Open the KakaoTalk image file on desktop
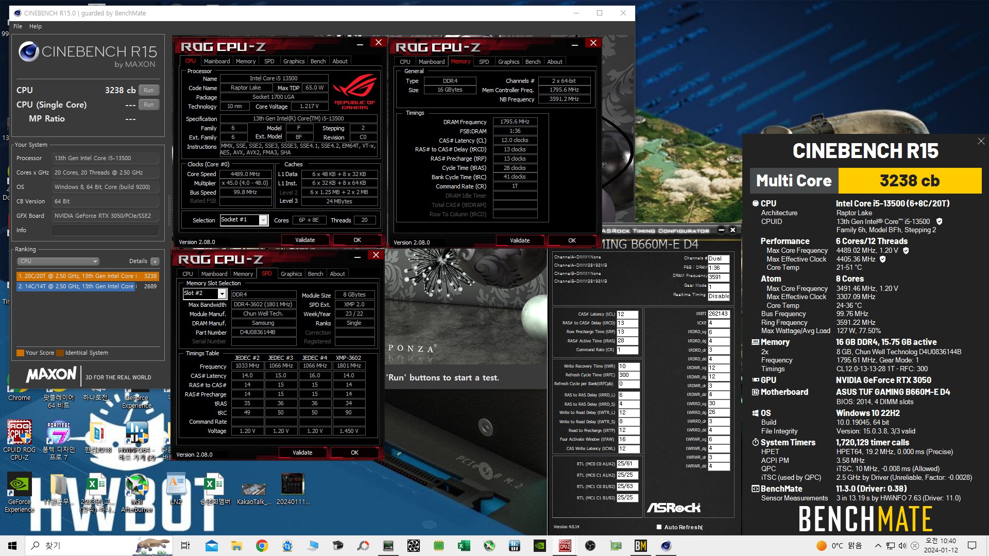Viewport: 989px width, 556px height. click(253, 493)
